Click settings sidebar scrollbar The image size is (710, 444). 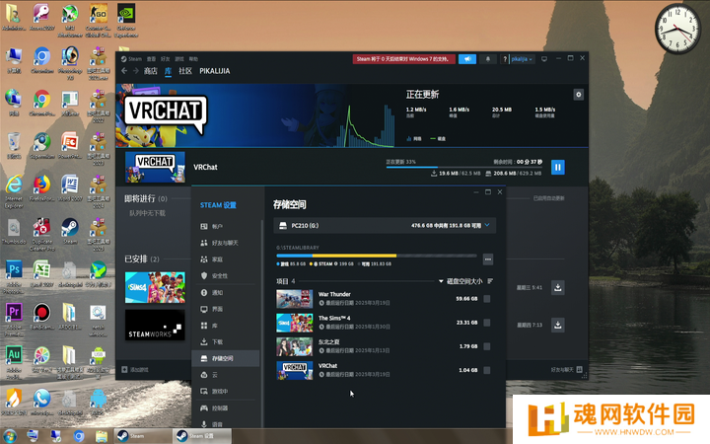(261, 317)
